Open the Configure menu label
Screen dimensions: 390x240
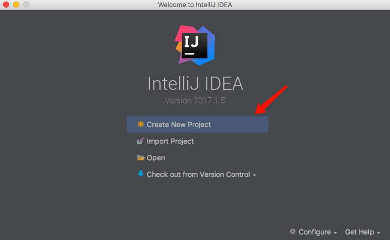(315, 232)
